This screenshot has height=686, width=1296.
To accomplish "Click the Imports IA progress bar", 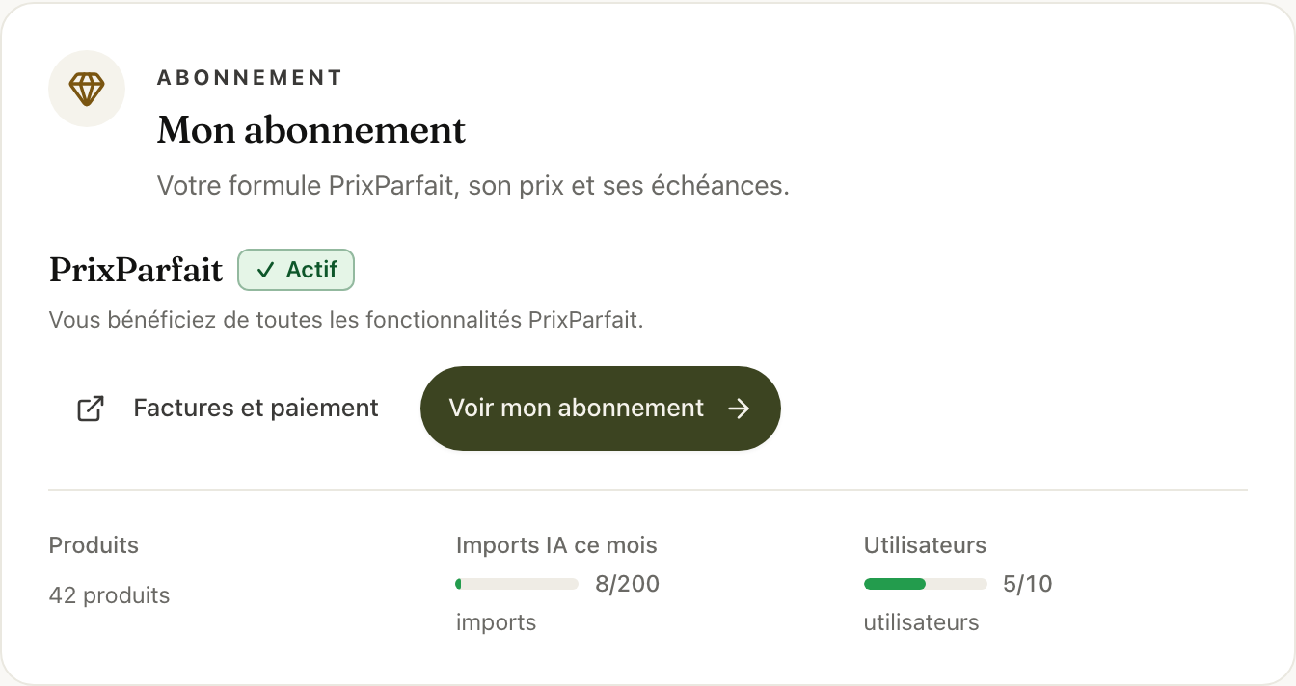I will 517,584.
